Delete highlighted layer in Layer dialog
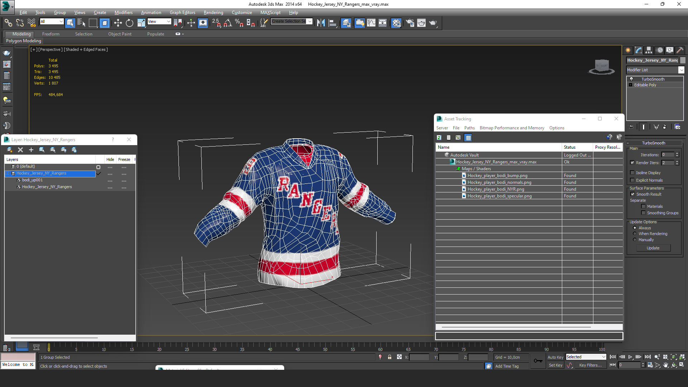 [x=20, y=150]
